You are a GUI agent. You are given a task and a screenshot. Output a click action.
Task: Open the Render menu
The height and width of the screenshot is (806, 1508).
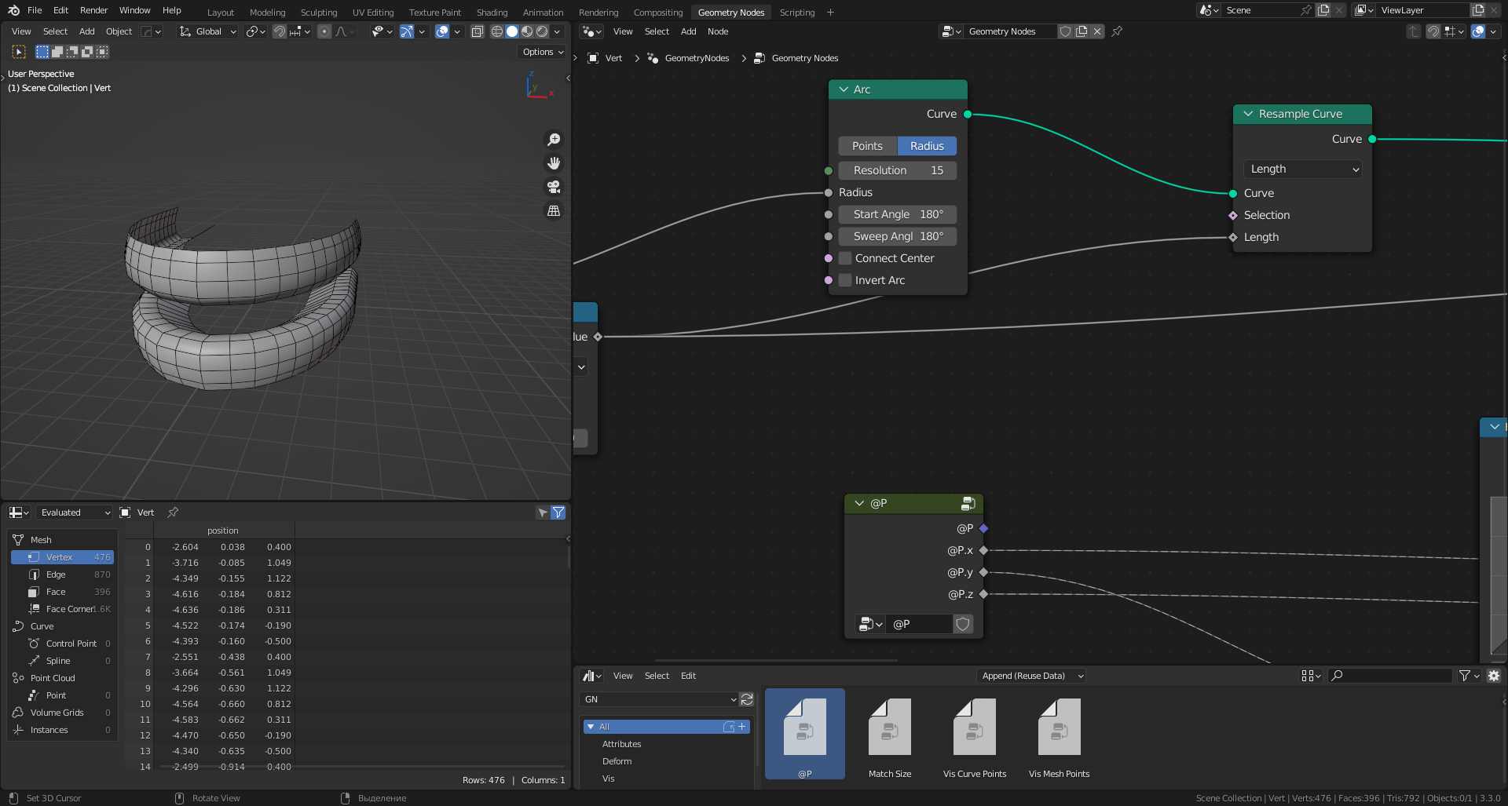pos(93,10)
